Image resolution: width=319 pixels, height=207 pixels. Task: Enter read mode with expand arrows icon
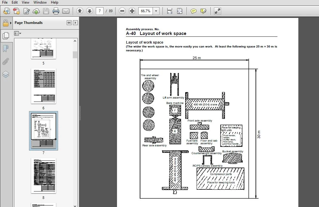[x=218, y=11]
